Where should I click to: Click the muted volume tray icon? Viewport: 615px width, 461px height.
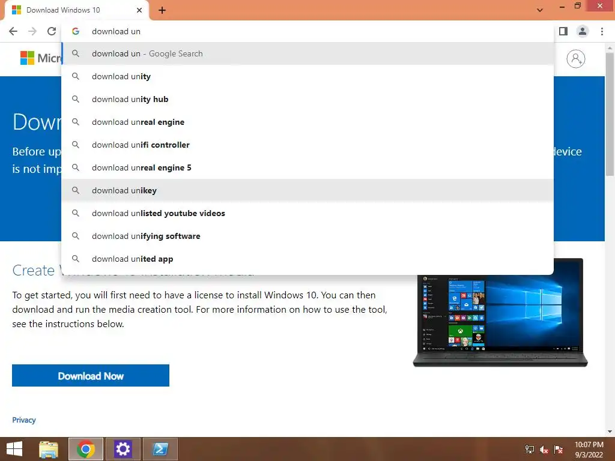coord(544,450)
